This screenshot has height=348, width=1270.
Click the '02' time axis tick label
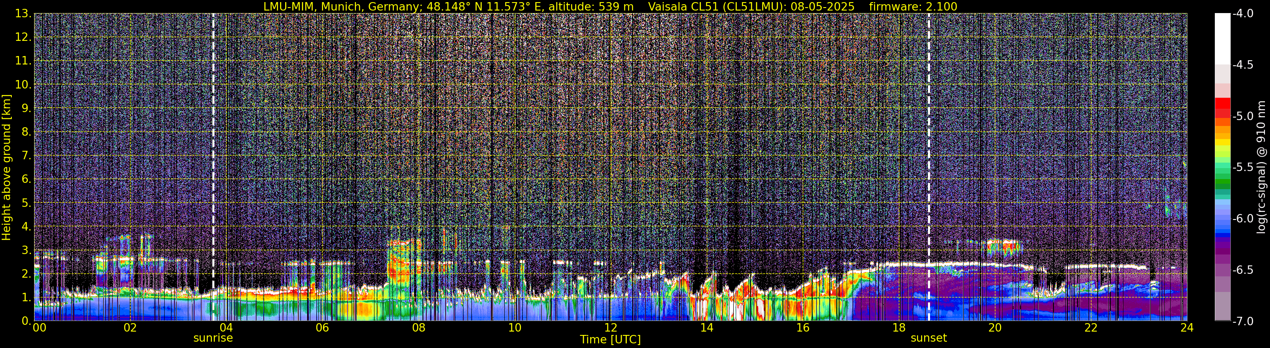130,328
